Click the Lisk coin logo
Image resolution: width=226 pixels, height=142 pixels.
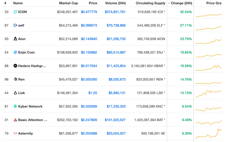[x=15, y=93]
